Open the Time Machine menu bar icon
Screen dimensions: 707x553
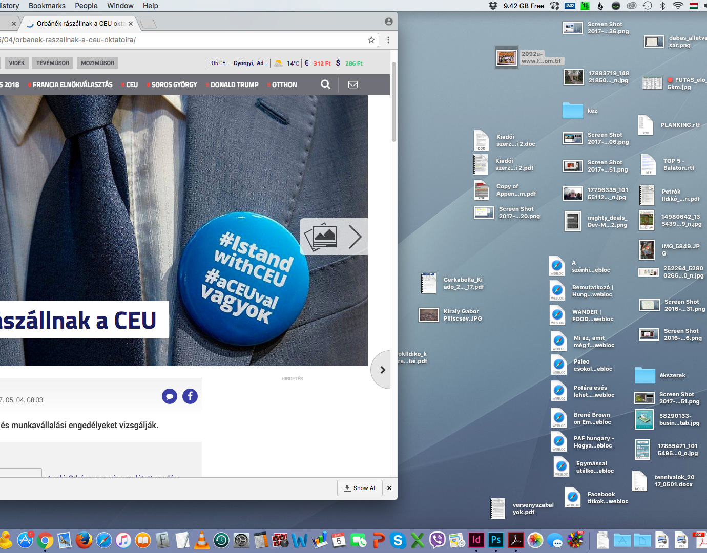click(x=648, y=6)
